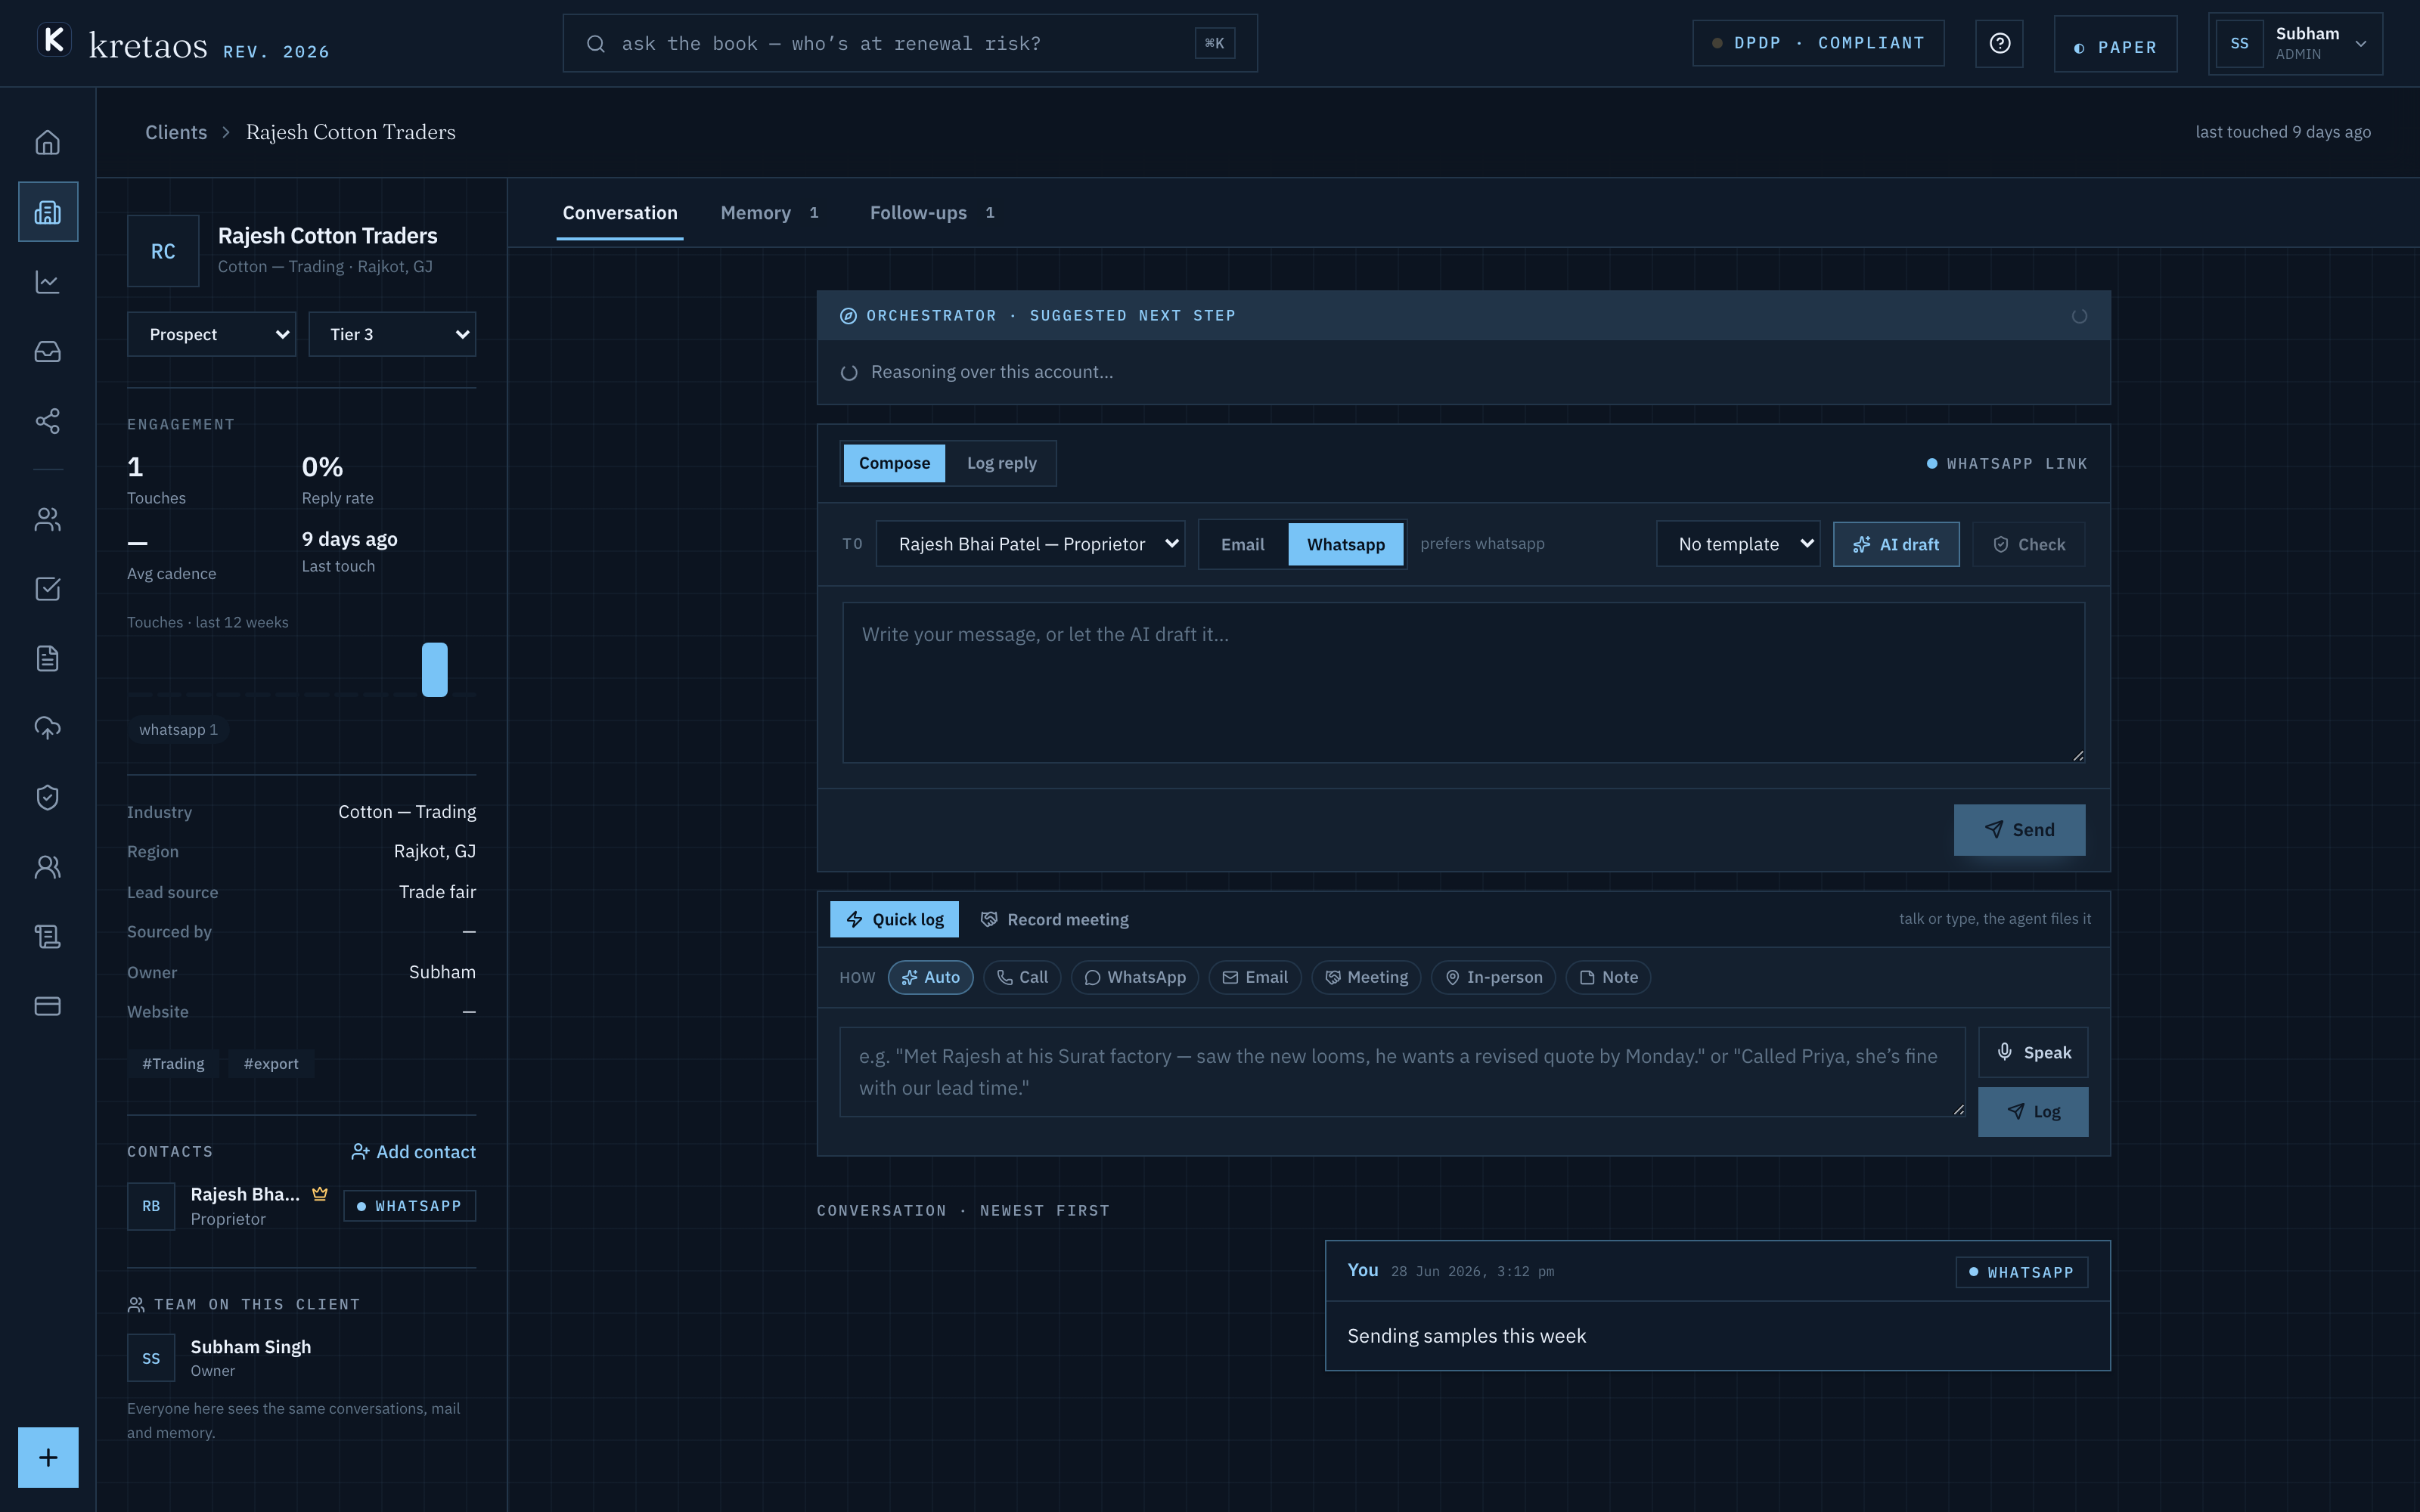Select Call as log method
The height and width of the screenshot is (1512, 2420).
(x=1022, y=977)
